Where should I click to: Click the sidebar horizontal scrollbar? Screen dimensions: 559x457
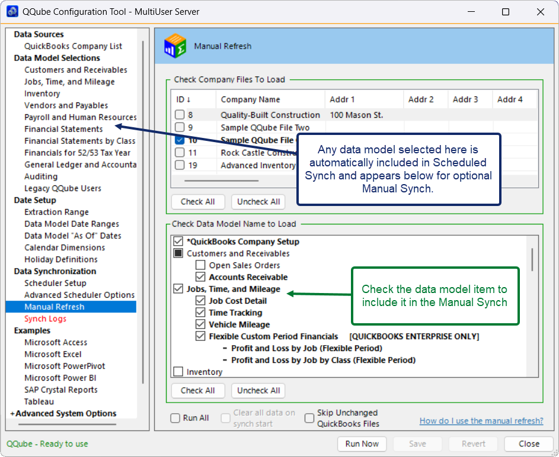(67, 424)
